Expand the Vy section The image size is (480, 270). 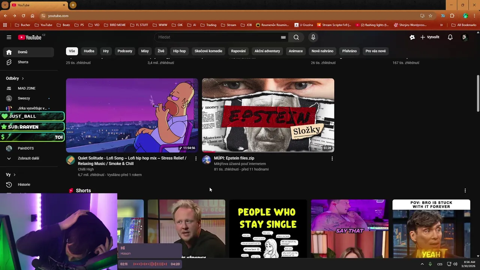pyautogui.click(x=11, y=175)
